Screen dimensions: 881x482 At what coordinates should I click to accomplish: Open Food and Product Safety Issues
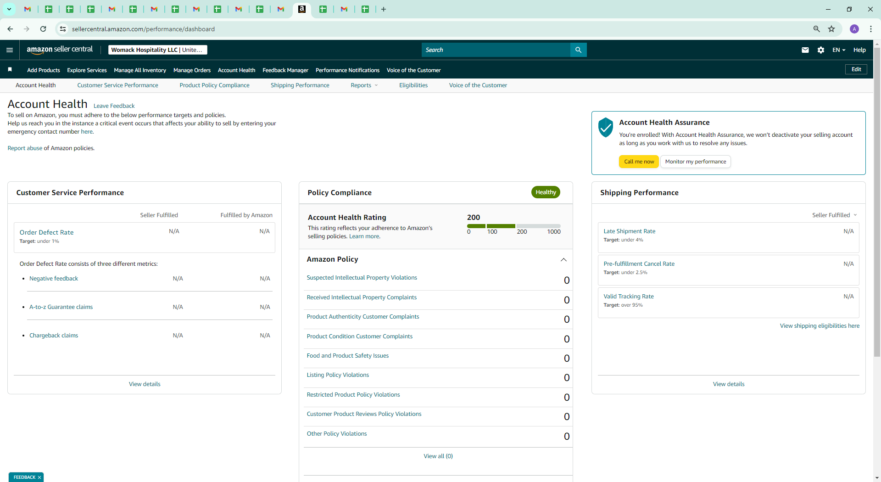coord(347,356)
